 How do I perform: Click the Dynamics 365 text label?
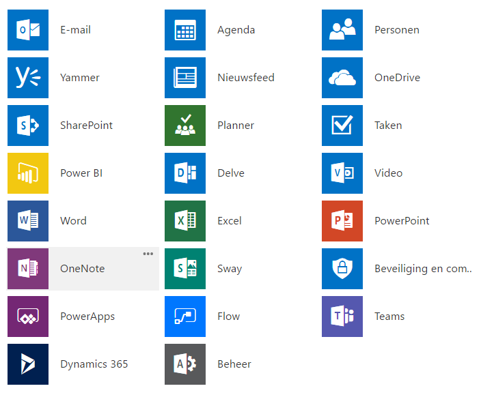coord(94,364)
